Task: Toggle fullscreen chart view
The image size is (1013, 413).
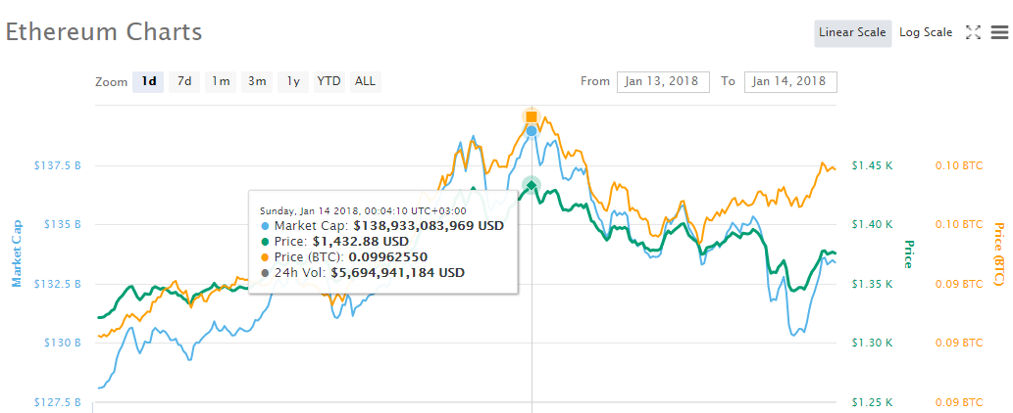Action: click(x=973, y=32)
